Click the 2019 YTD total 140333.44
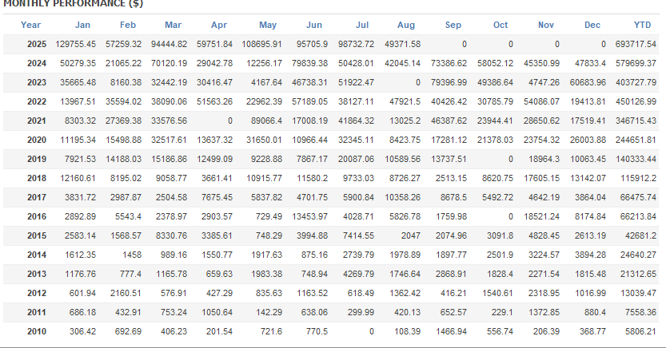666x348 pixels. (636, 159)
